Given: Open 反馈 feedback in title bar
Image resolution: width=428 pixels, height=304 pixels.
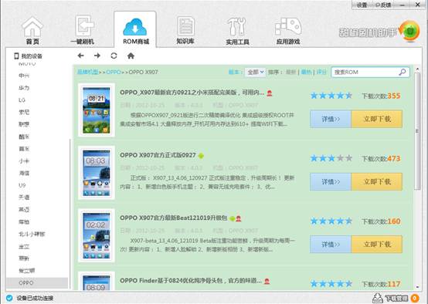Looking at the screenshot, I should [383, 5].
